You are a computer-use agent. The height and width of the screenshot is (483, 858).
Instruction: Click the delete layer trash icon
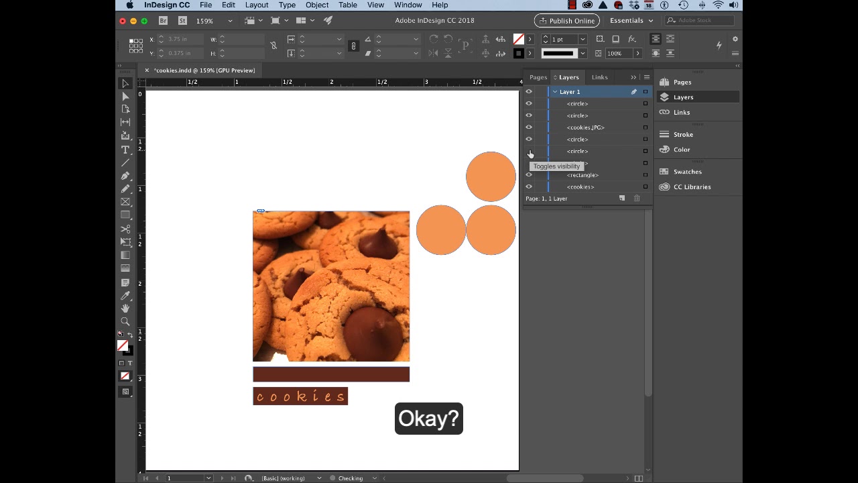[637, 199]
